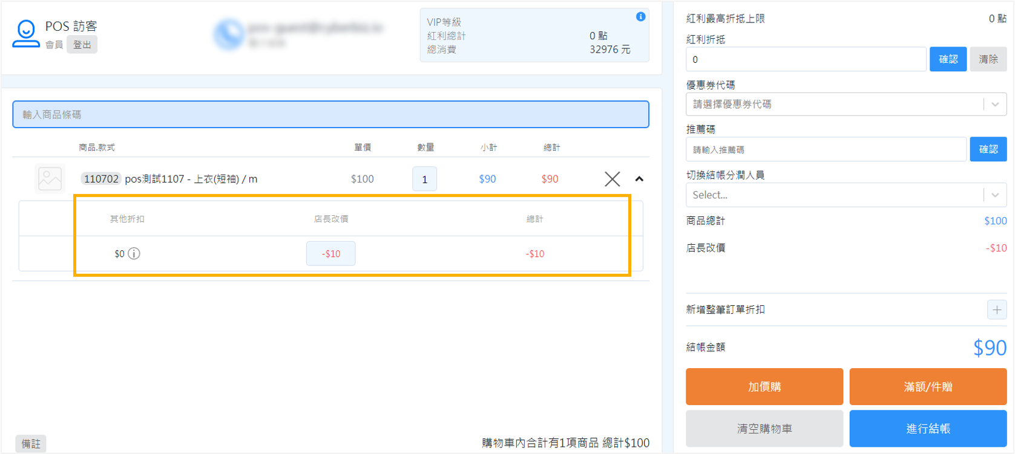Collapse the item discount details chevron

point(639,179)
